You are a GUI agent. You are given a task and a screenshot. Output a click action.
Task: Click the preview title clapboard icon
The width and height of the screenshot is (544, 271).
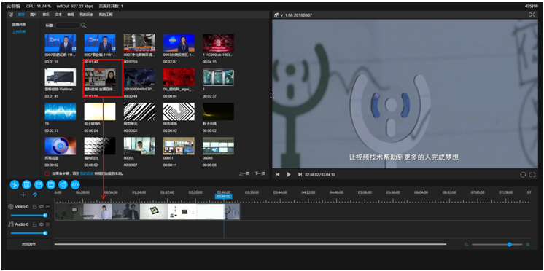click(x=276, y=15)
